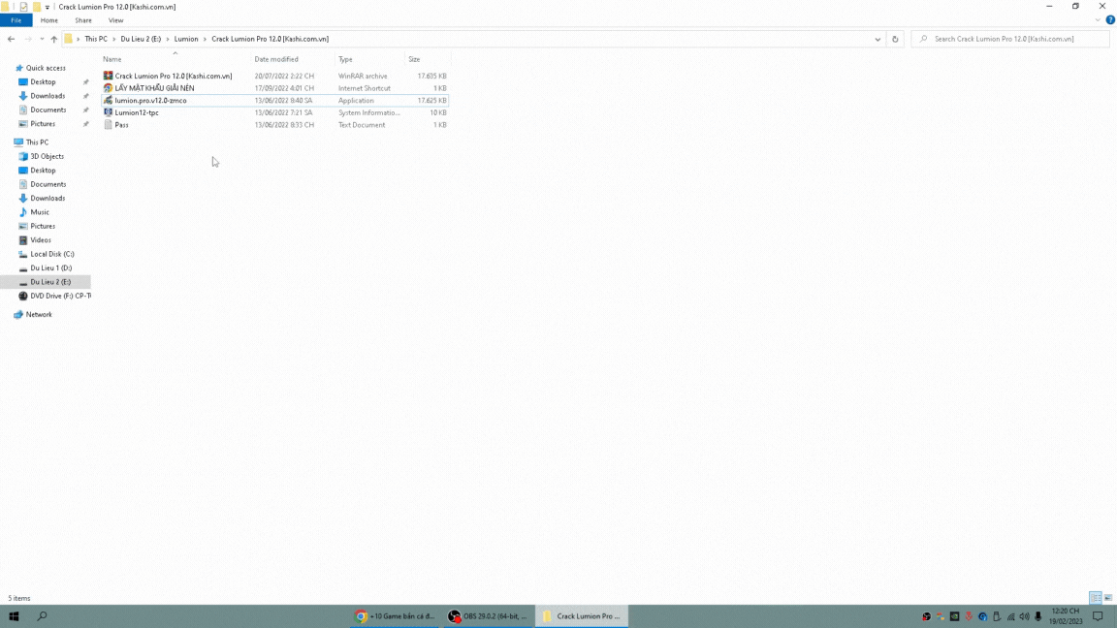This screenshot has height=628, width=1117.
Task: Refresh the current folder
Action: (x=896, y=39)
